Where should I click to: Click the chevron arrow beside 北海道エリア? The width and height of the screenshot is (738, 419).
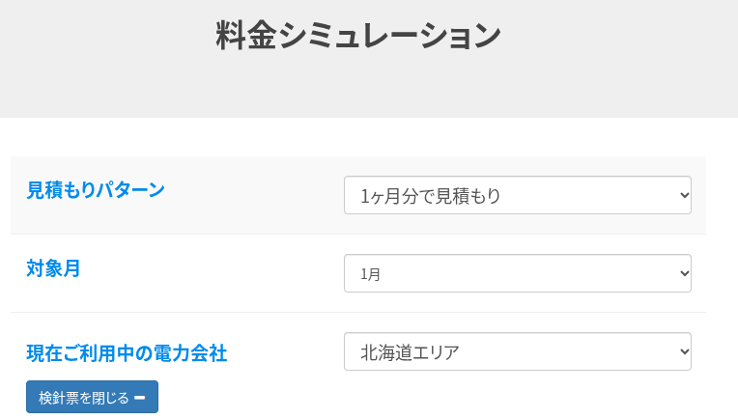[684, 351]
